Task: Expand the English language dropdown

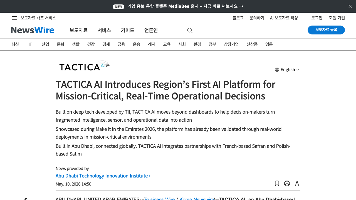Action: [x=287, y=70]
